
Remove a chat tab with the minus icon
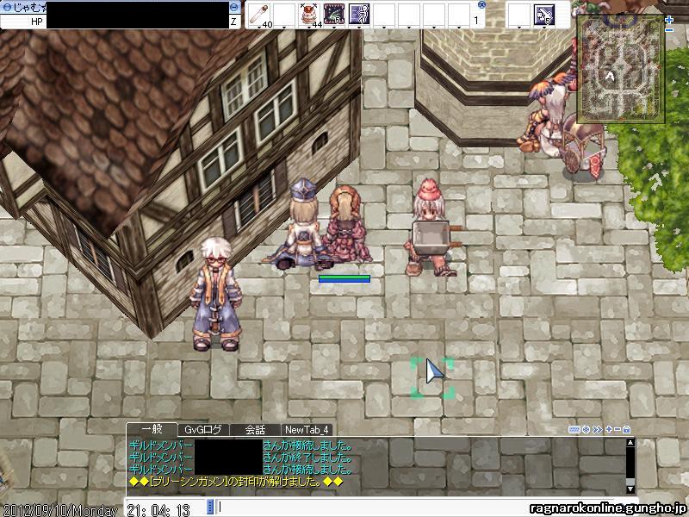[x=618, y=429]
